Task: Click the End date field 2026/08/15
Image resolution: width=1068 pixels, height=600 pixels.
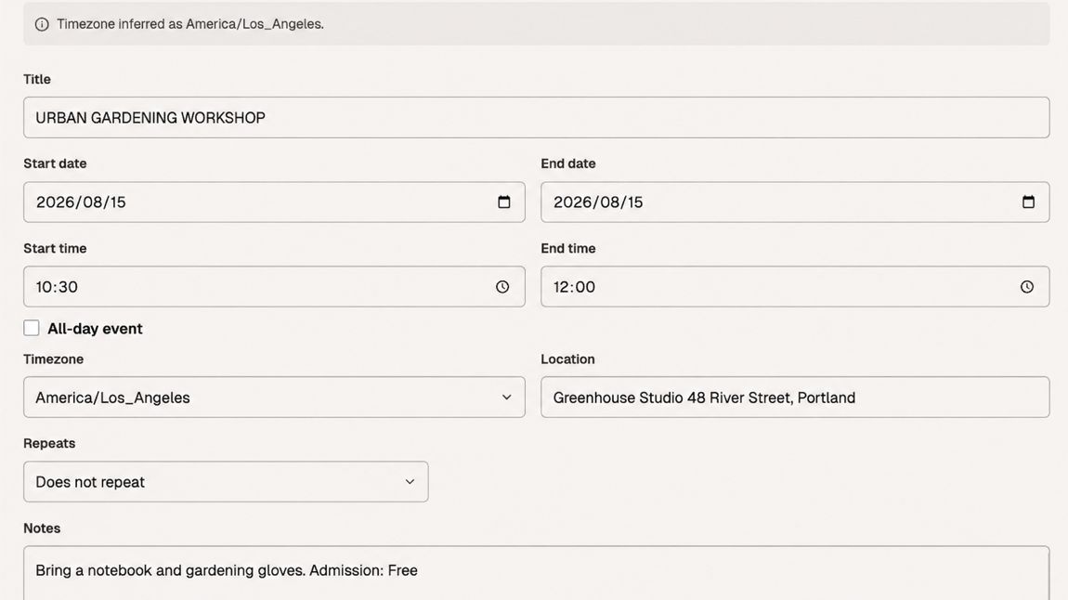Action: coord(795,202)
